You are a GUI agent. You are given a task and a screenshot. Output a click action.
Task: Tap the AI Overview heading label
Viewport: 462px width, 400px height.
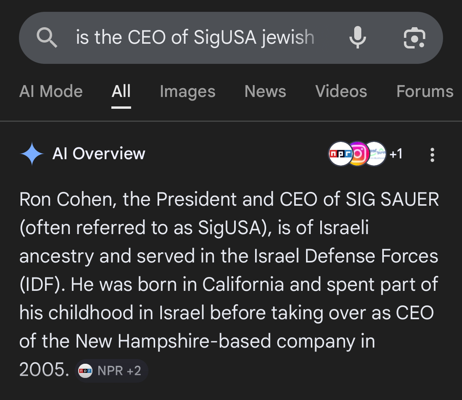tap(99, 154)
